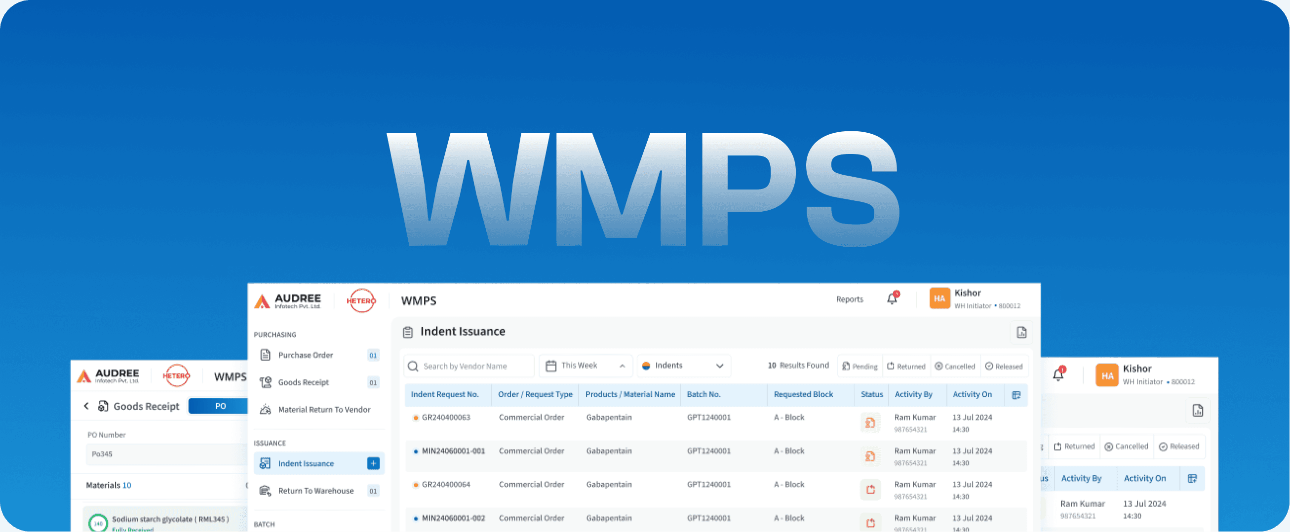Screen dimensions: 1290x532
Task: Select Indent Issuance sidebar item
Action: (318, 464)
